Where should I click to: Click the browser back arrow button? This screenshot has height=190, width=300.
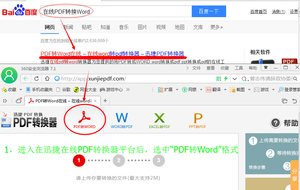tap(26, 78)
